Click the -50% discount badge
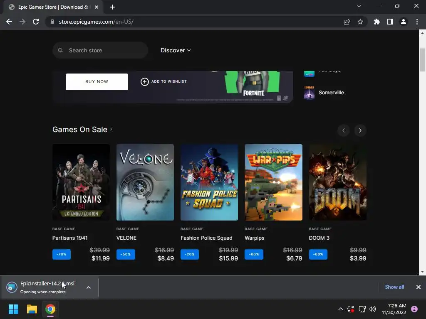426x319 pixels. (126, 254)
